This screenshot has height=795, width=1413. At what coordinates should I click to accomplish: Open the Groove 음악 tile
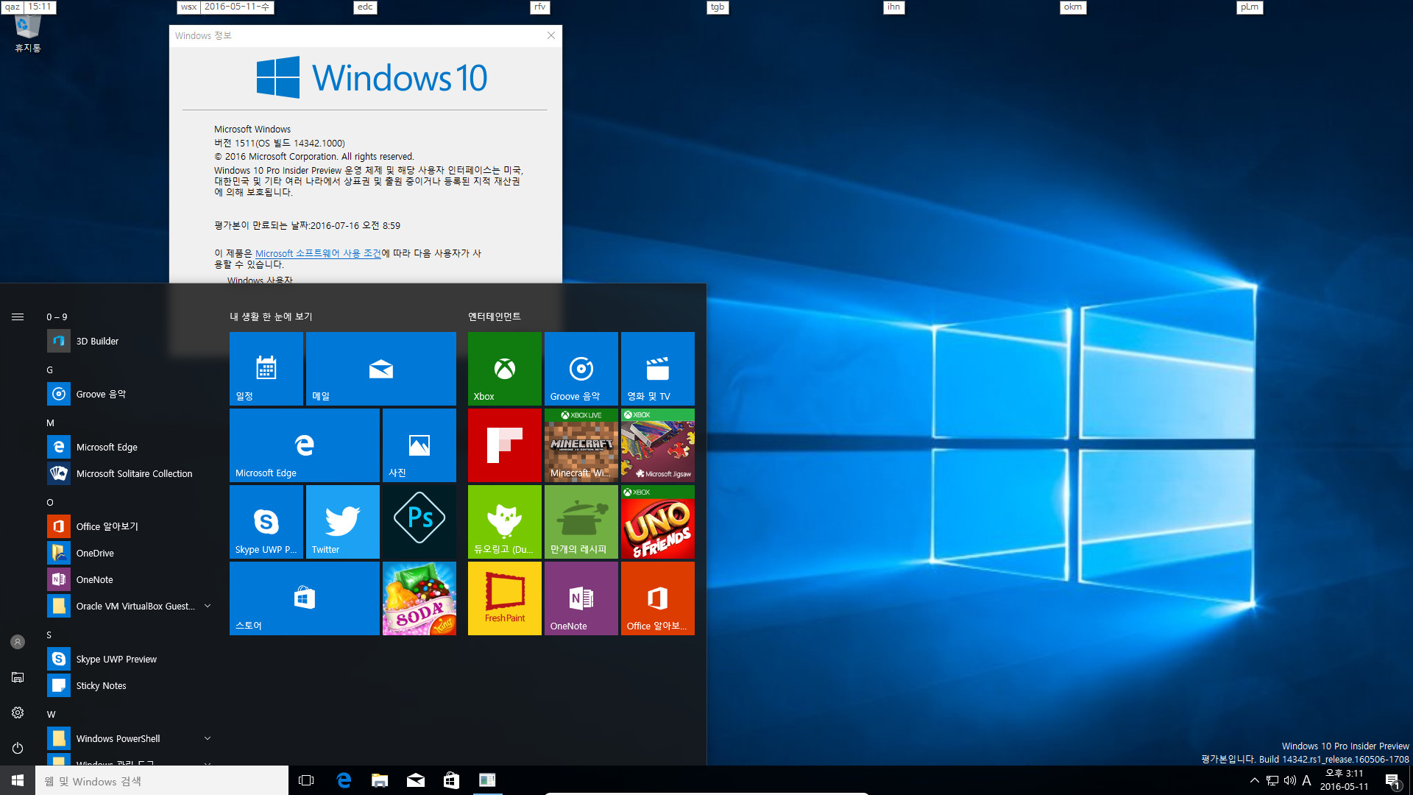coord(581,369)
